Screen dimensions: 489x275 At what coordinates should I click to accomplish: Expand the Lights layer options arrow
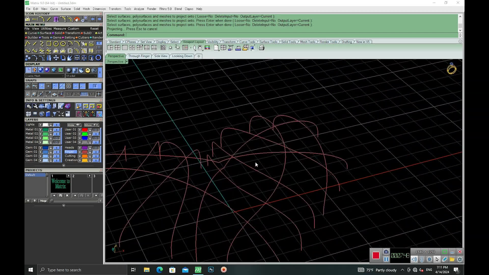click(40, 125)
